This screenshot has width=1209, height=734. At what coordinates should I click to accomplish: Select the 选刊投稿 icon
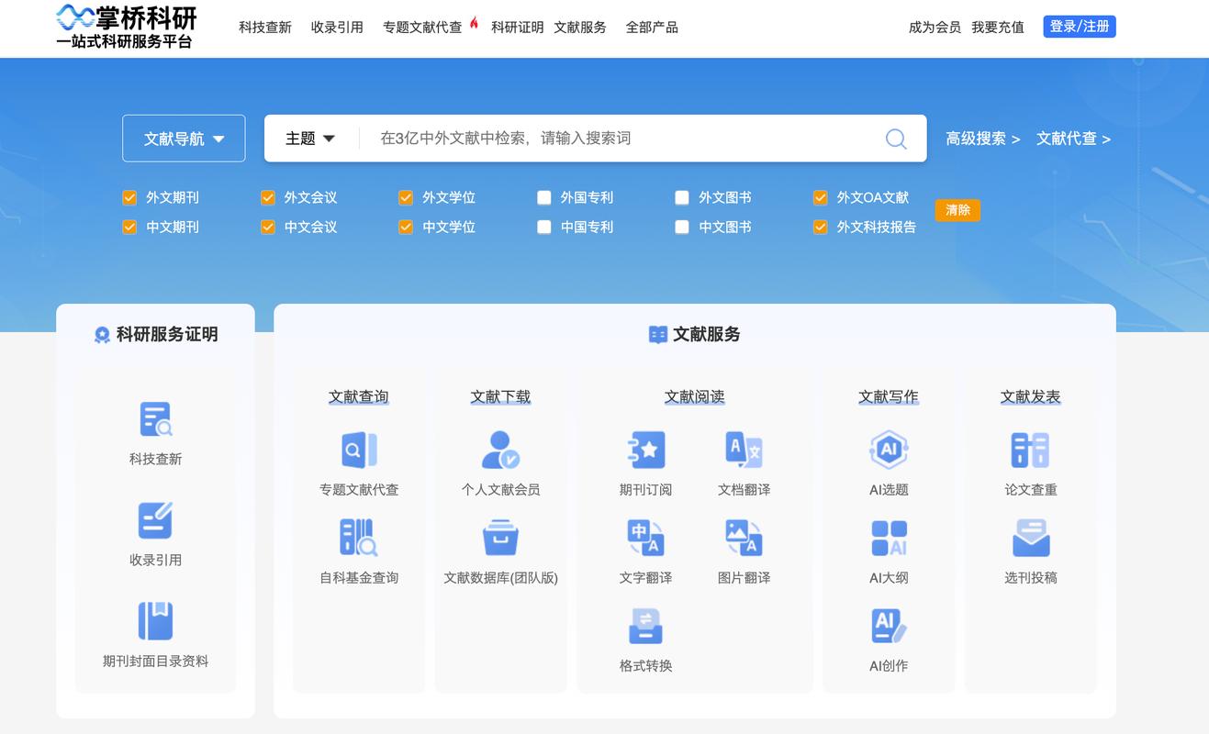(x=1030, y=549)
